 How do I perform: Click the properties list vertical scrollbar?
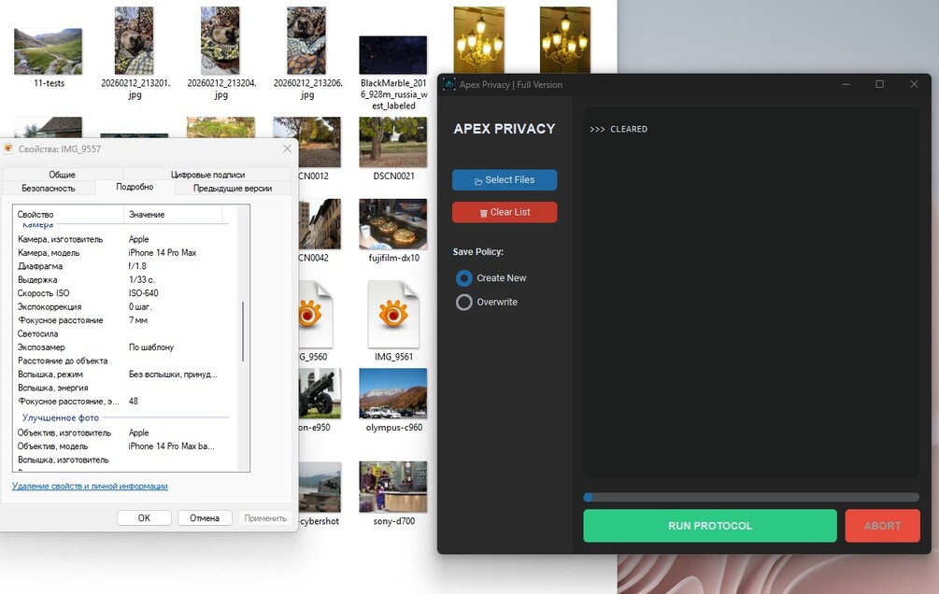pos(243,332)
